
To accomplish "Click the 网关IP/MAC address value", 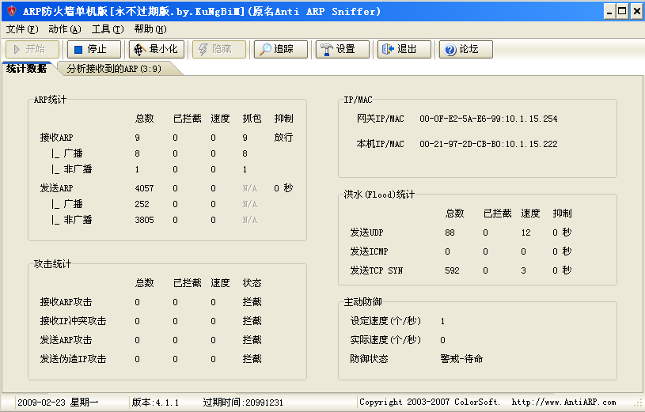I will (488, 119).
